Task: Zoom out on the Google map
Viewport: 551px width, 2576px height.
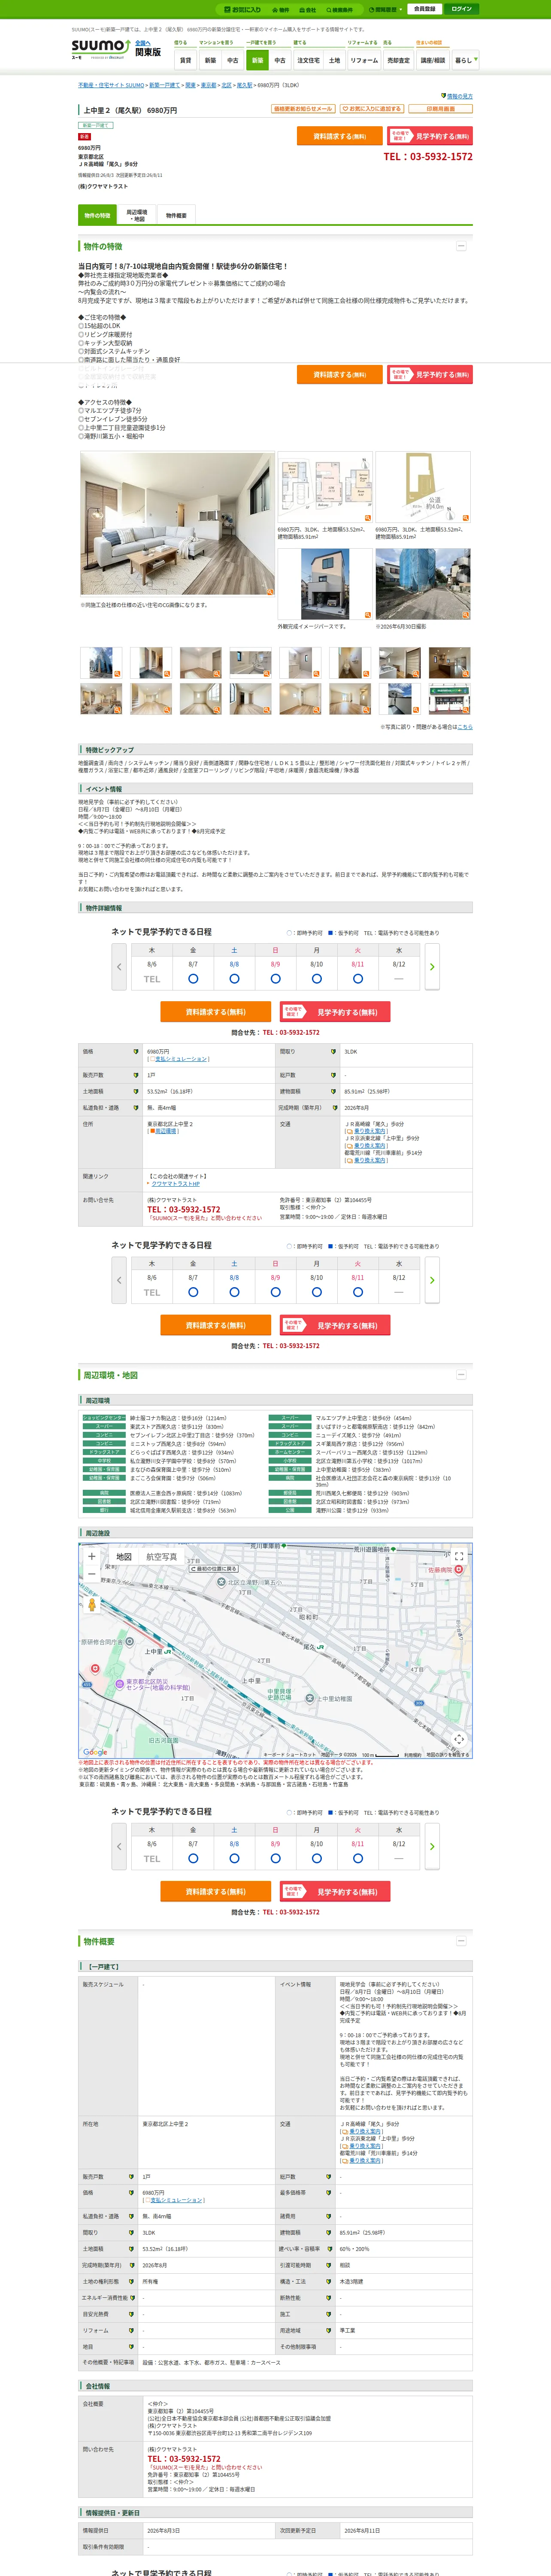Action: coord(92,1574)
